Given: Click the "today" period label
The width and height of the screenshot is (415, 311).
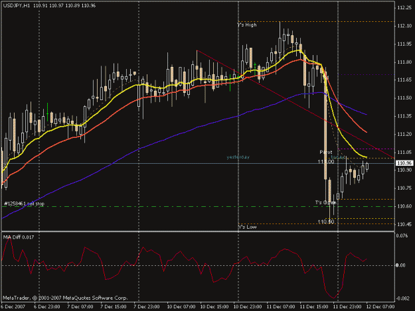Looking at the screenshot, I should tap(338, 157).
